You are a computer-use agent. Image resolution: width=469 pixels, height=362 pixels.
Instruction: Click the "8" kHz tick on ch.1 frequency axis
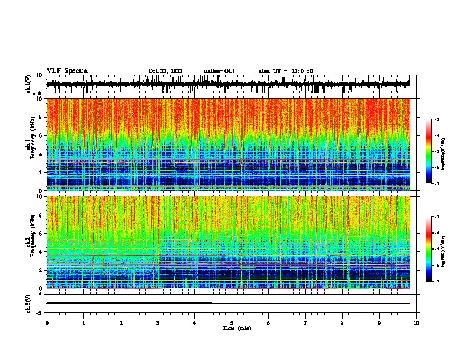tap(41, 117)
